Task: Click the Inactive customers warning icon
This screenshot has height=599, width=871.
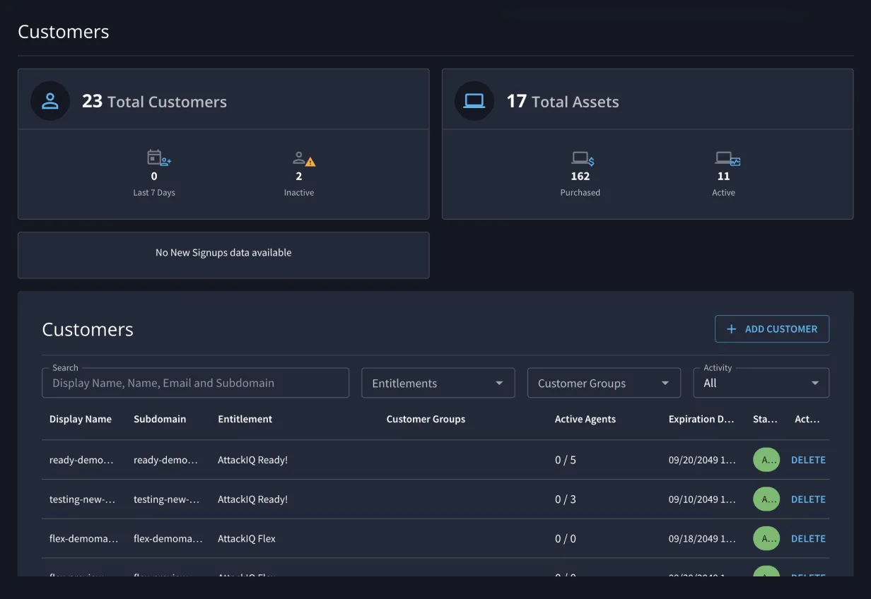Action: coord(304,159)
